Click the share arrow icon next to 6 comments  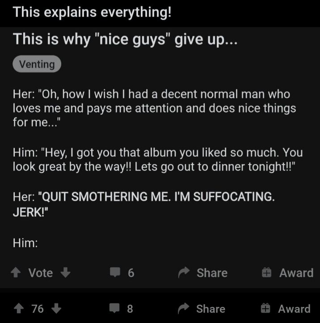(184, 273)
